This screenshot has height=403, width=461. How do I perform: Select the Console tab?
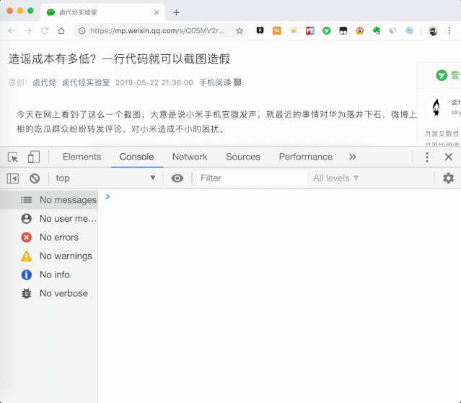click(136, 157)
